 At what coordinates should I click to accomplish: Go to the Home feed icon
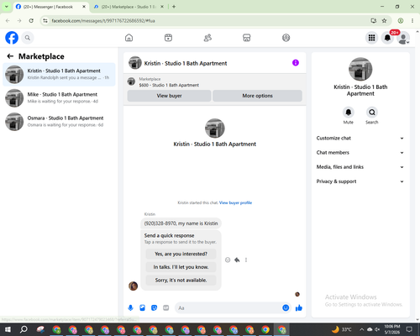click(x=129, y=38)
